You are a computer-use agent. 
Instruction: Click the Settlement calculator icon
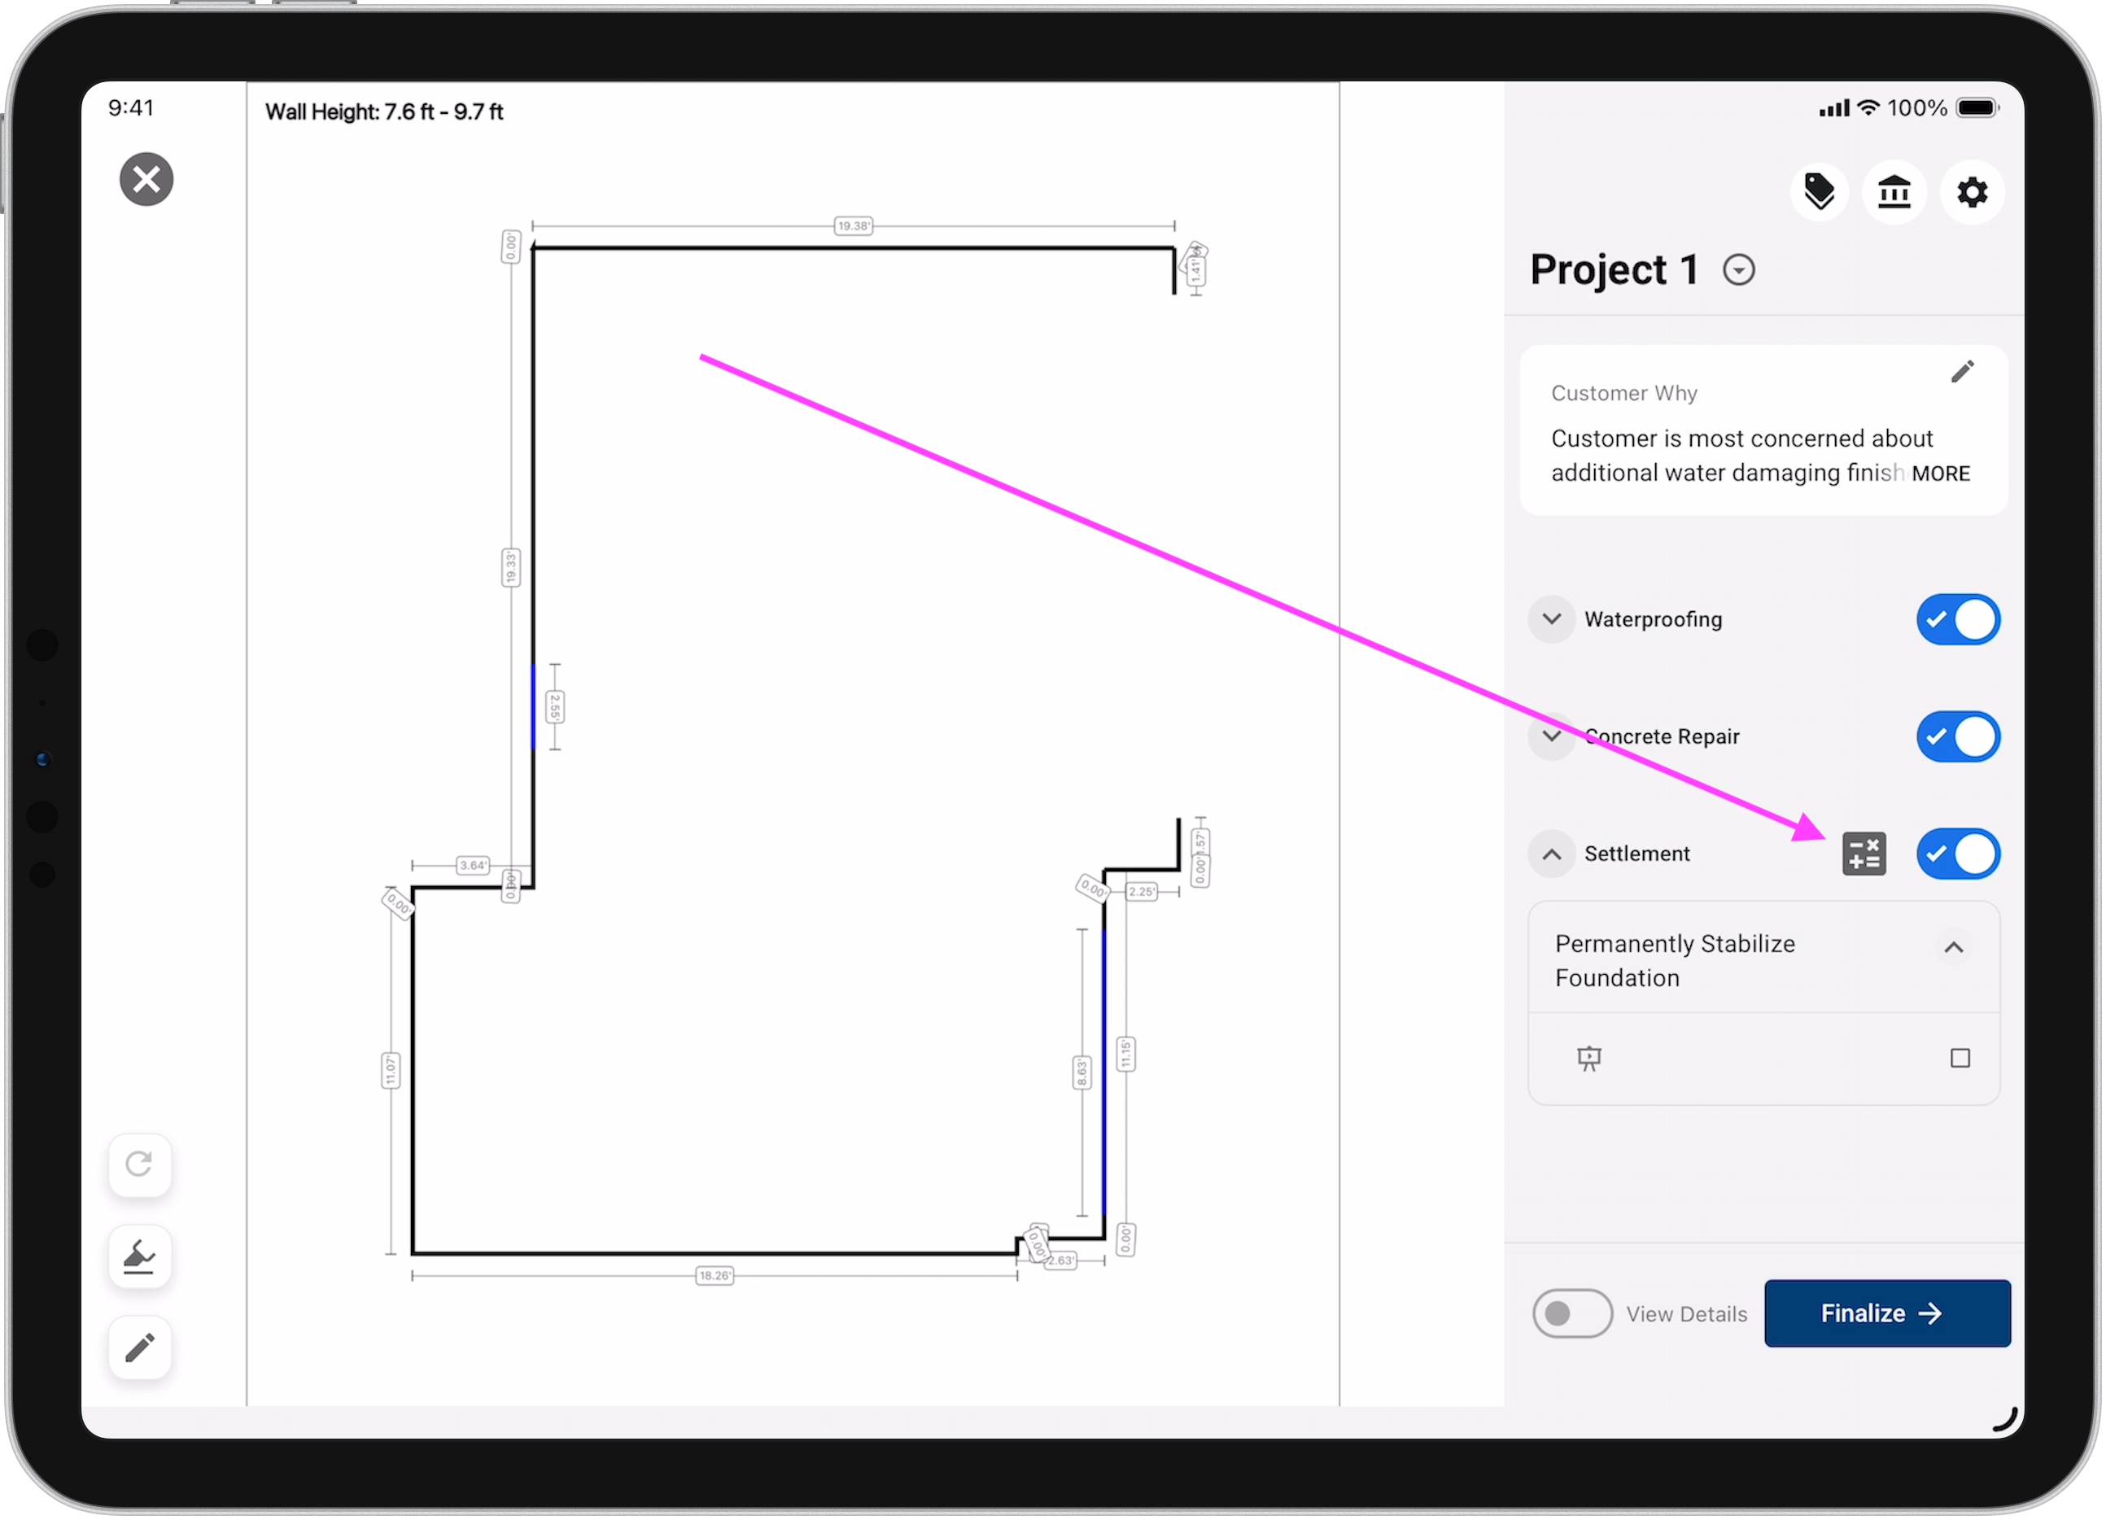pos(1864,854)
